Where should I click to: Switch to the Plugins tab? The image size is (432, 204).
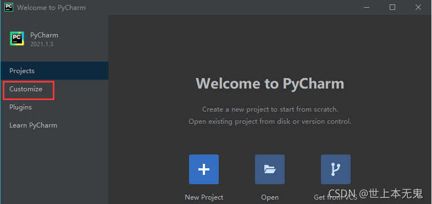pyautogui.click(x=54, y=107)
